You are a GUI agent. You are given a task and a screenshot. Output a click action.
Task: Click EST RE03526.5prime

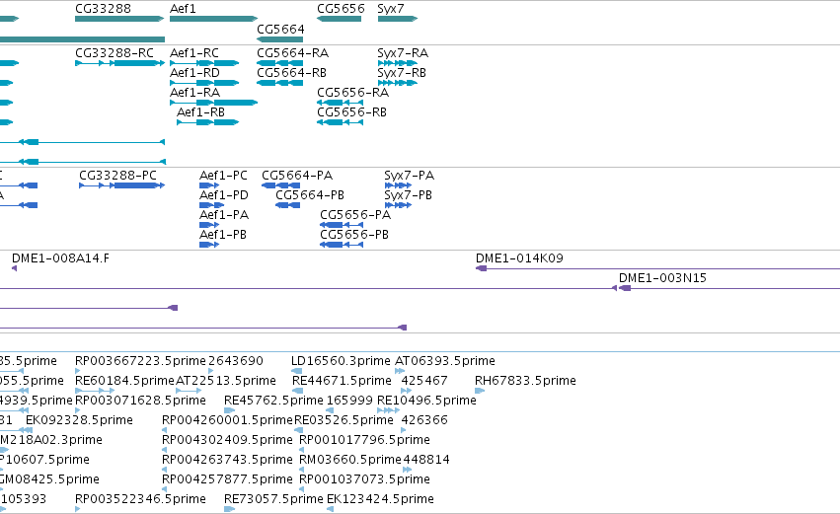(298, 430)
